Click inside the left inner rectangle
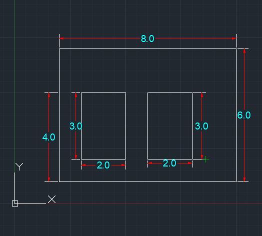This screenshot has width=262, height=236. (103, 126)
